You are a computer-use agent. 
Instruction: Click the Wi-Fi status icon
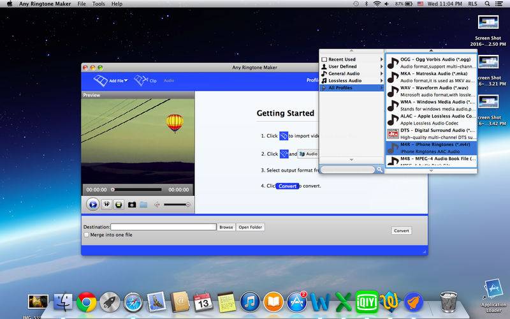[x=377, y=4]
